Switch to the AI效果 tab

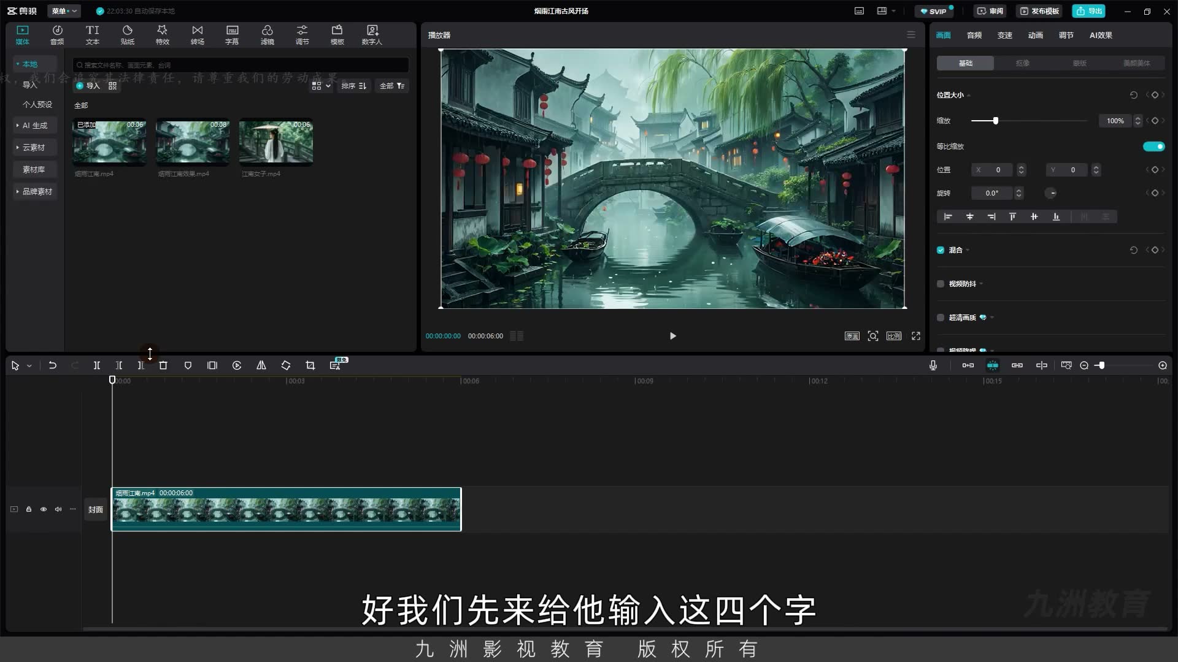coord(1101,36)
